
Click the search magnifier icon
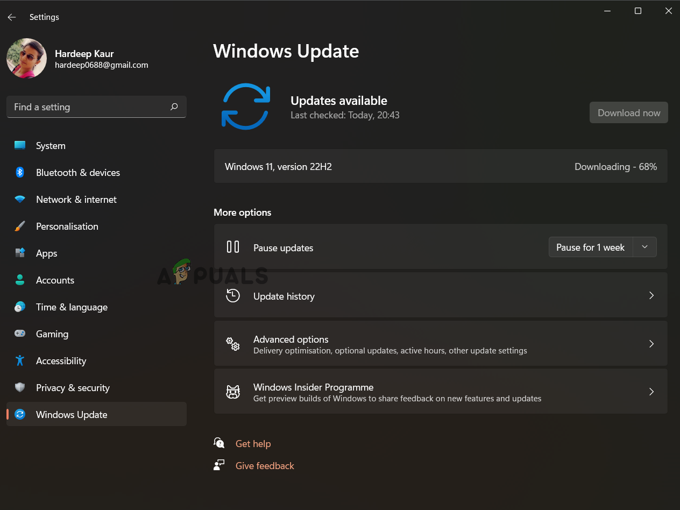(174, 107)
